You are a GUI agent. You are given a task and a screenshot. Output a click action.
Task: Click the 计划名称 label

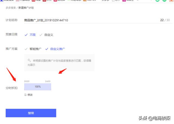pyautogui.click(x=11, y=20)
